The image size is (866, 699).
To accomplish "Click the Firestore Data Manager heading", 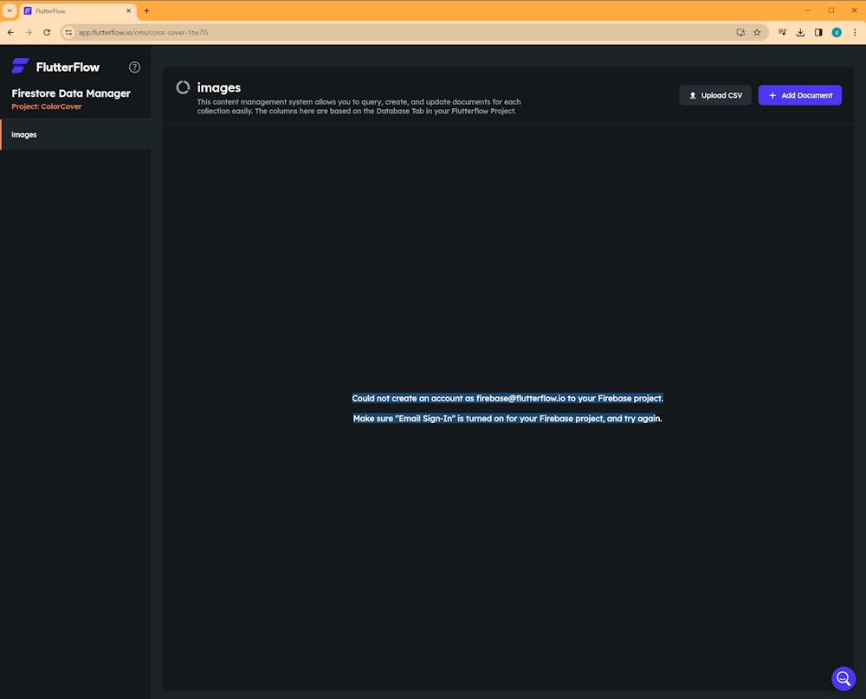I will tap(71, 93).
